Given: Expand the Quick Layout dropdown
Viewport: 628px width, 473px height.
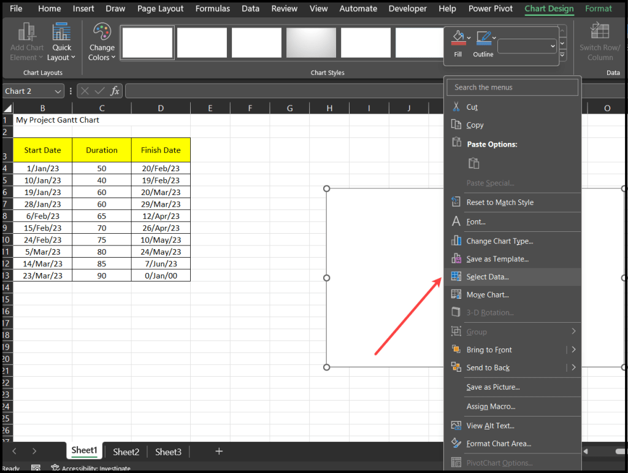Looking at the screenshot, I should 74,58.
